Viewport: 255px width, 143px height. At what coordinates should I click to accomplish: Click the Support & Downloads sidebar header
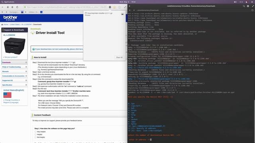(14, 30)
